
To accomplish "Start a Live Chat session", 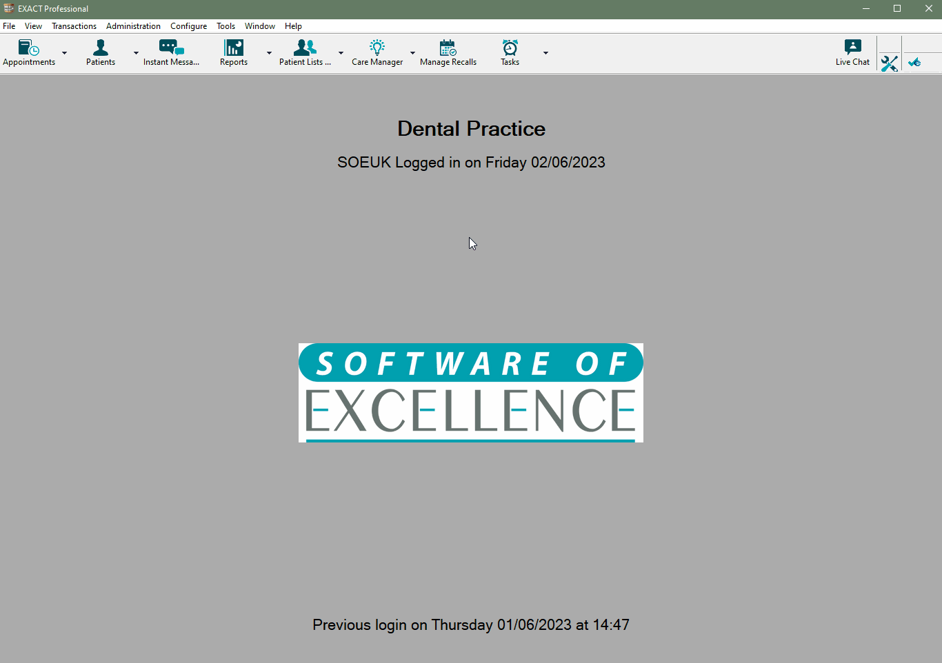I will pos(852,48).
